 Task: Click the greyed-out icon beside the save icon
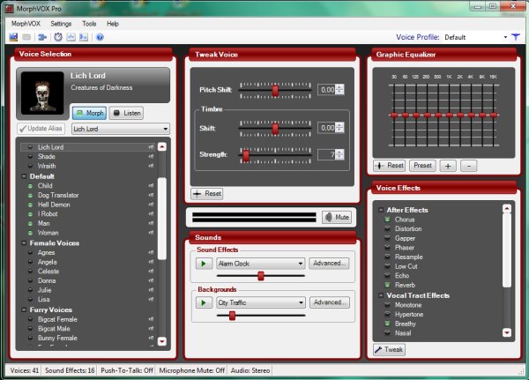pos(26,37)
